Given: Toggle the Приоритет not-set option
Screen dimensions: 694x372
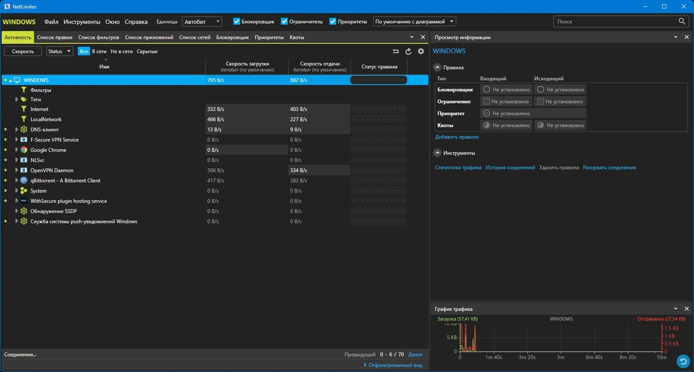Looking at the screenshot, I should (486, 113).
